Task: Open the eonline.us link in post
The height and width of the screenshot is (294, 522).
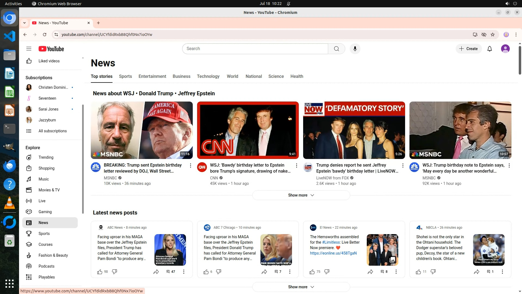Action: (333, 253)
